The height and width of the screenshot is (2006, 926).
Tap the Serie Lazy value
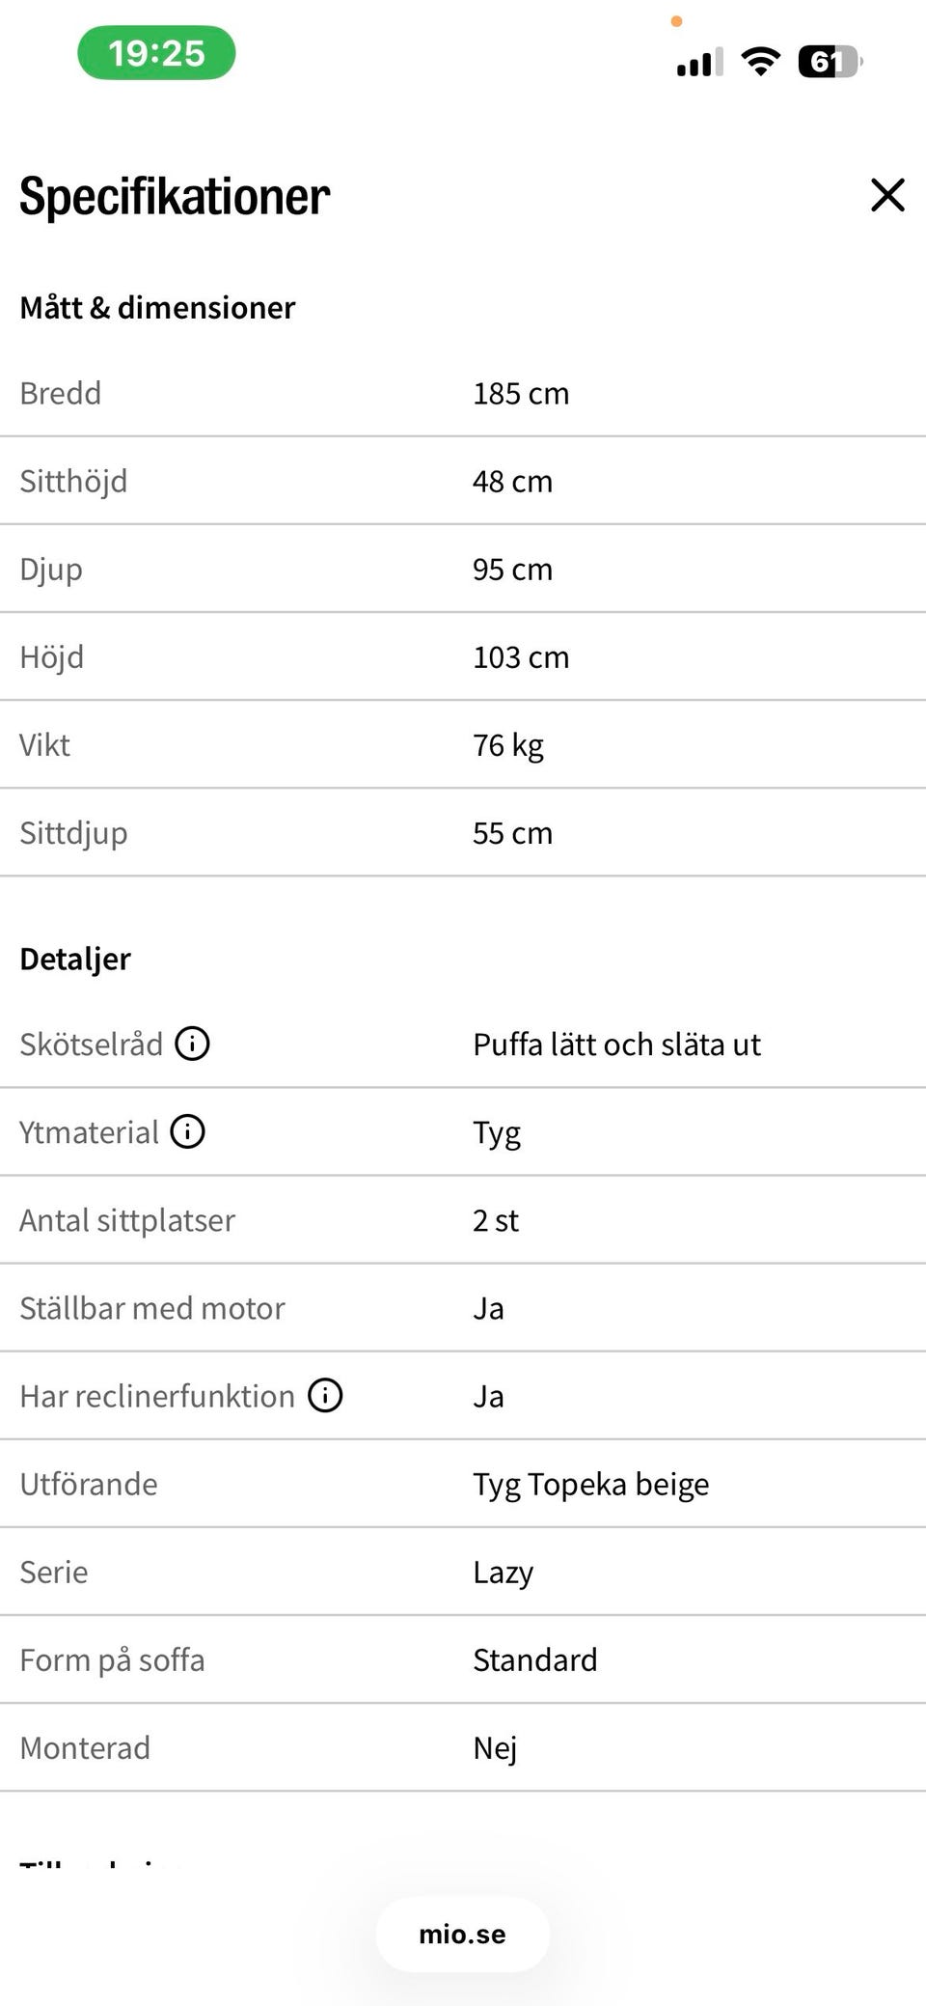[x=503, y=1572]
